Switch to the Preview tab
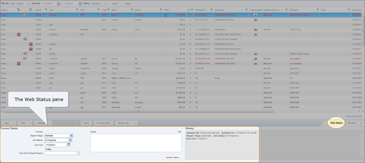Screen dimensions: 365x163 (x=352, y=123)
